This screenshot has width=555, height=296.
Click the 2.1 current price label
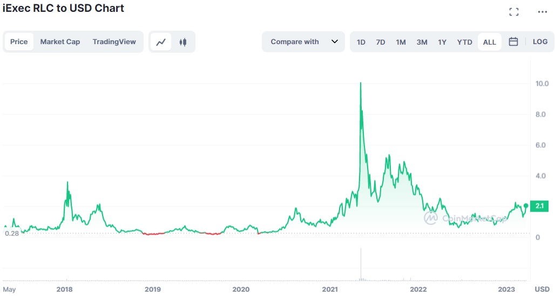click(x=539, y=206)
